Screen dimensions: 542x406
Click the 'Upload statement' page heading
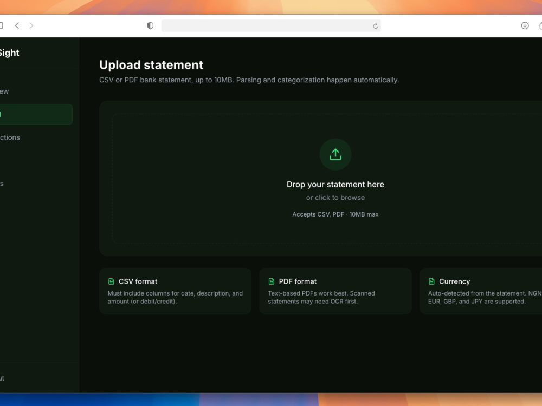(x=151, y=65)
